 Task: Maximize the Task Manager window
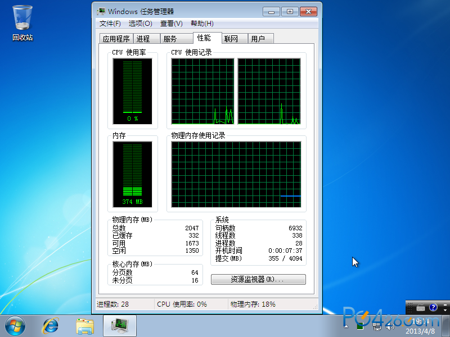290,12
